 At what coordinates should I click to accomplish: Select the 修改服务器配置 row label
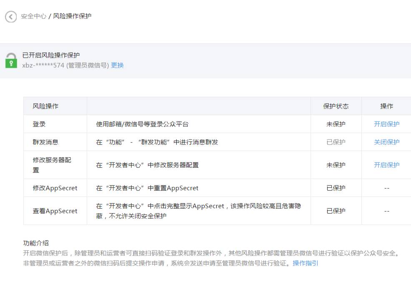point(52,165)
